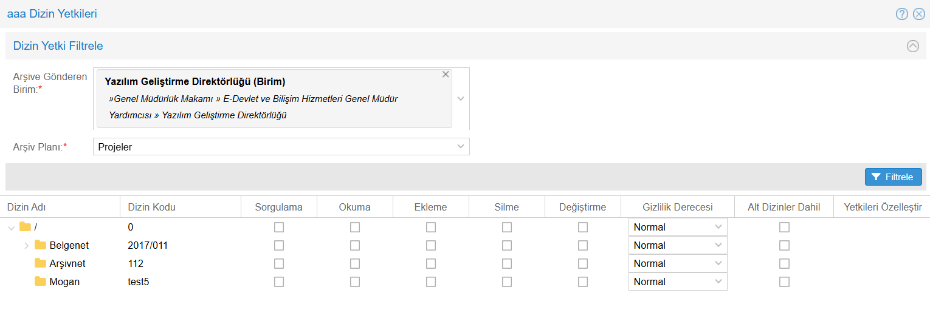Screen dimensions: 930x324
Task: Open the Arşive Gönderen Birim dropdown
Action: (461, 98)
